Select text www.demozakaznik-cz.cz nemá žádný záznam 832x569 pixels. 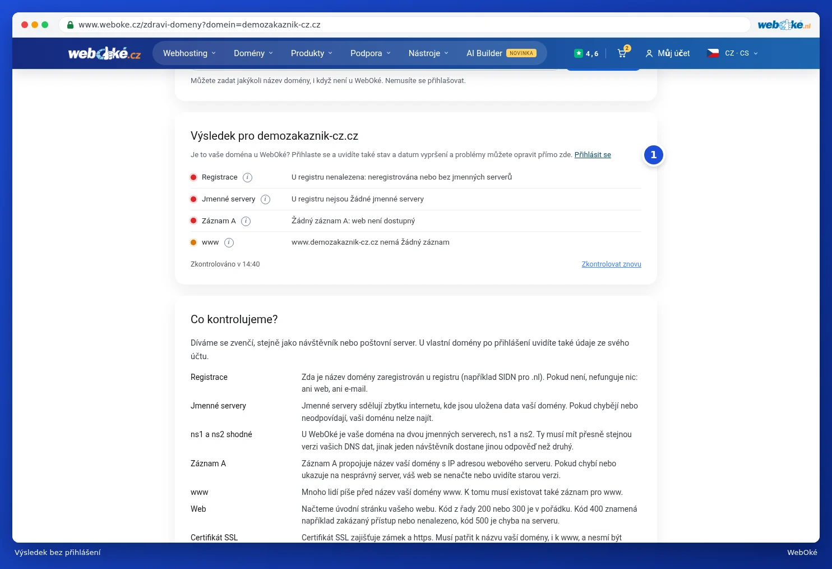[x=371, y=242]
